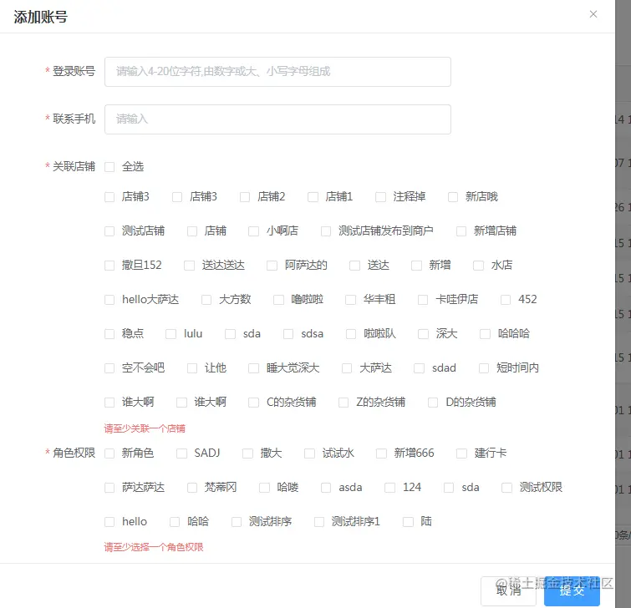Select 测试店铺发布到商户 checkbox
The image size is (631, 608).
coord(326,231)
